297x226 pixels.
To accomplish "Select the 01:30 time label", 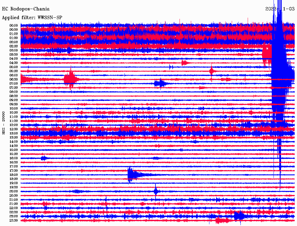I will [x=13, y=38].
